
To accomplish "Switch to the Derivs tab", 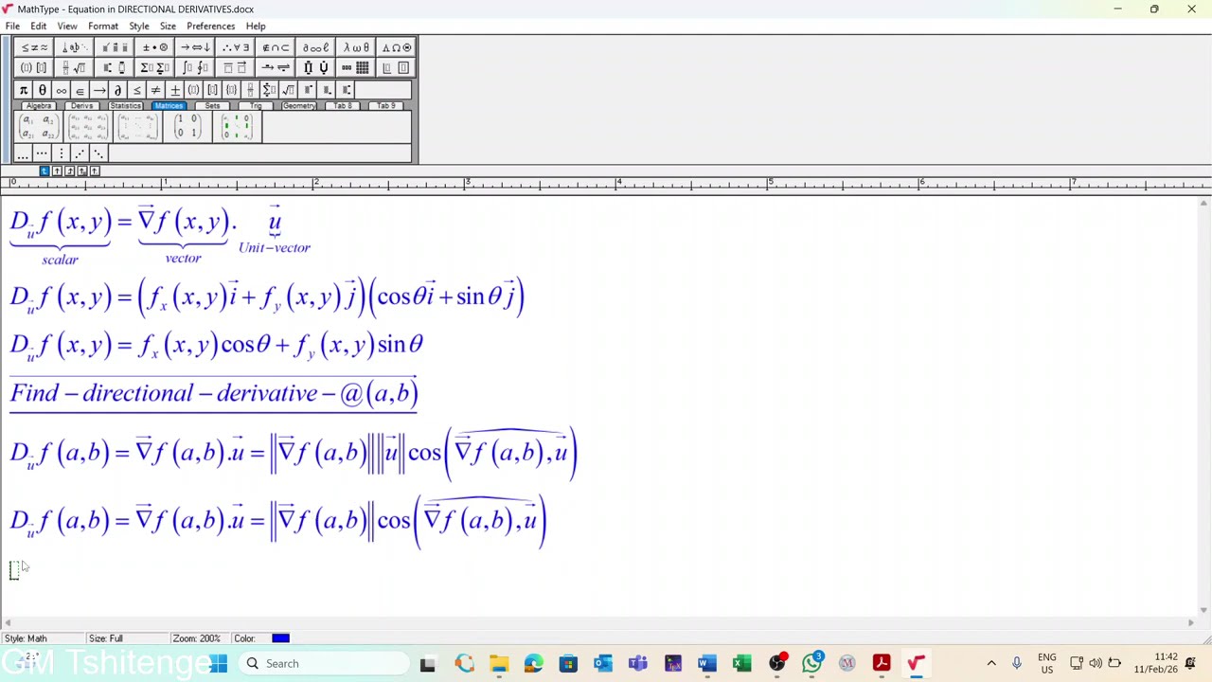I will [x=82, y=106].
